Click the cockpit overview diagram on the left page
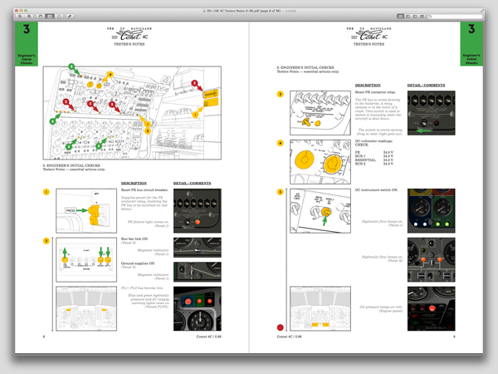Screen dimensions: 498x374 pos(132,113)
